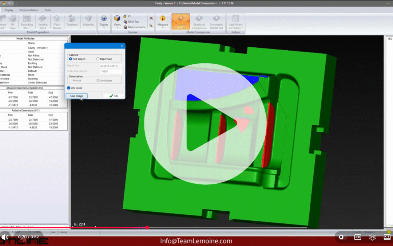
Task: Choose the Paper Size capture option
Action: [x=98, y=59]
